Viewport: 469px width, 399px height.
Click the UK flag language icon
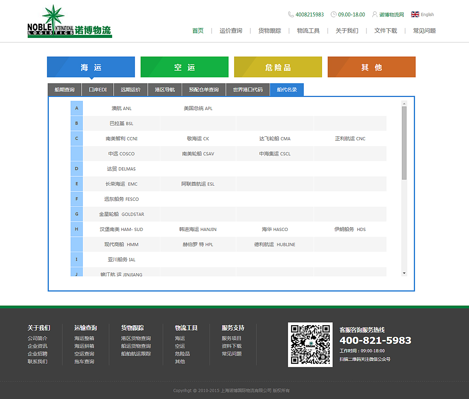(x=415, y=14)
